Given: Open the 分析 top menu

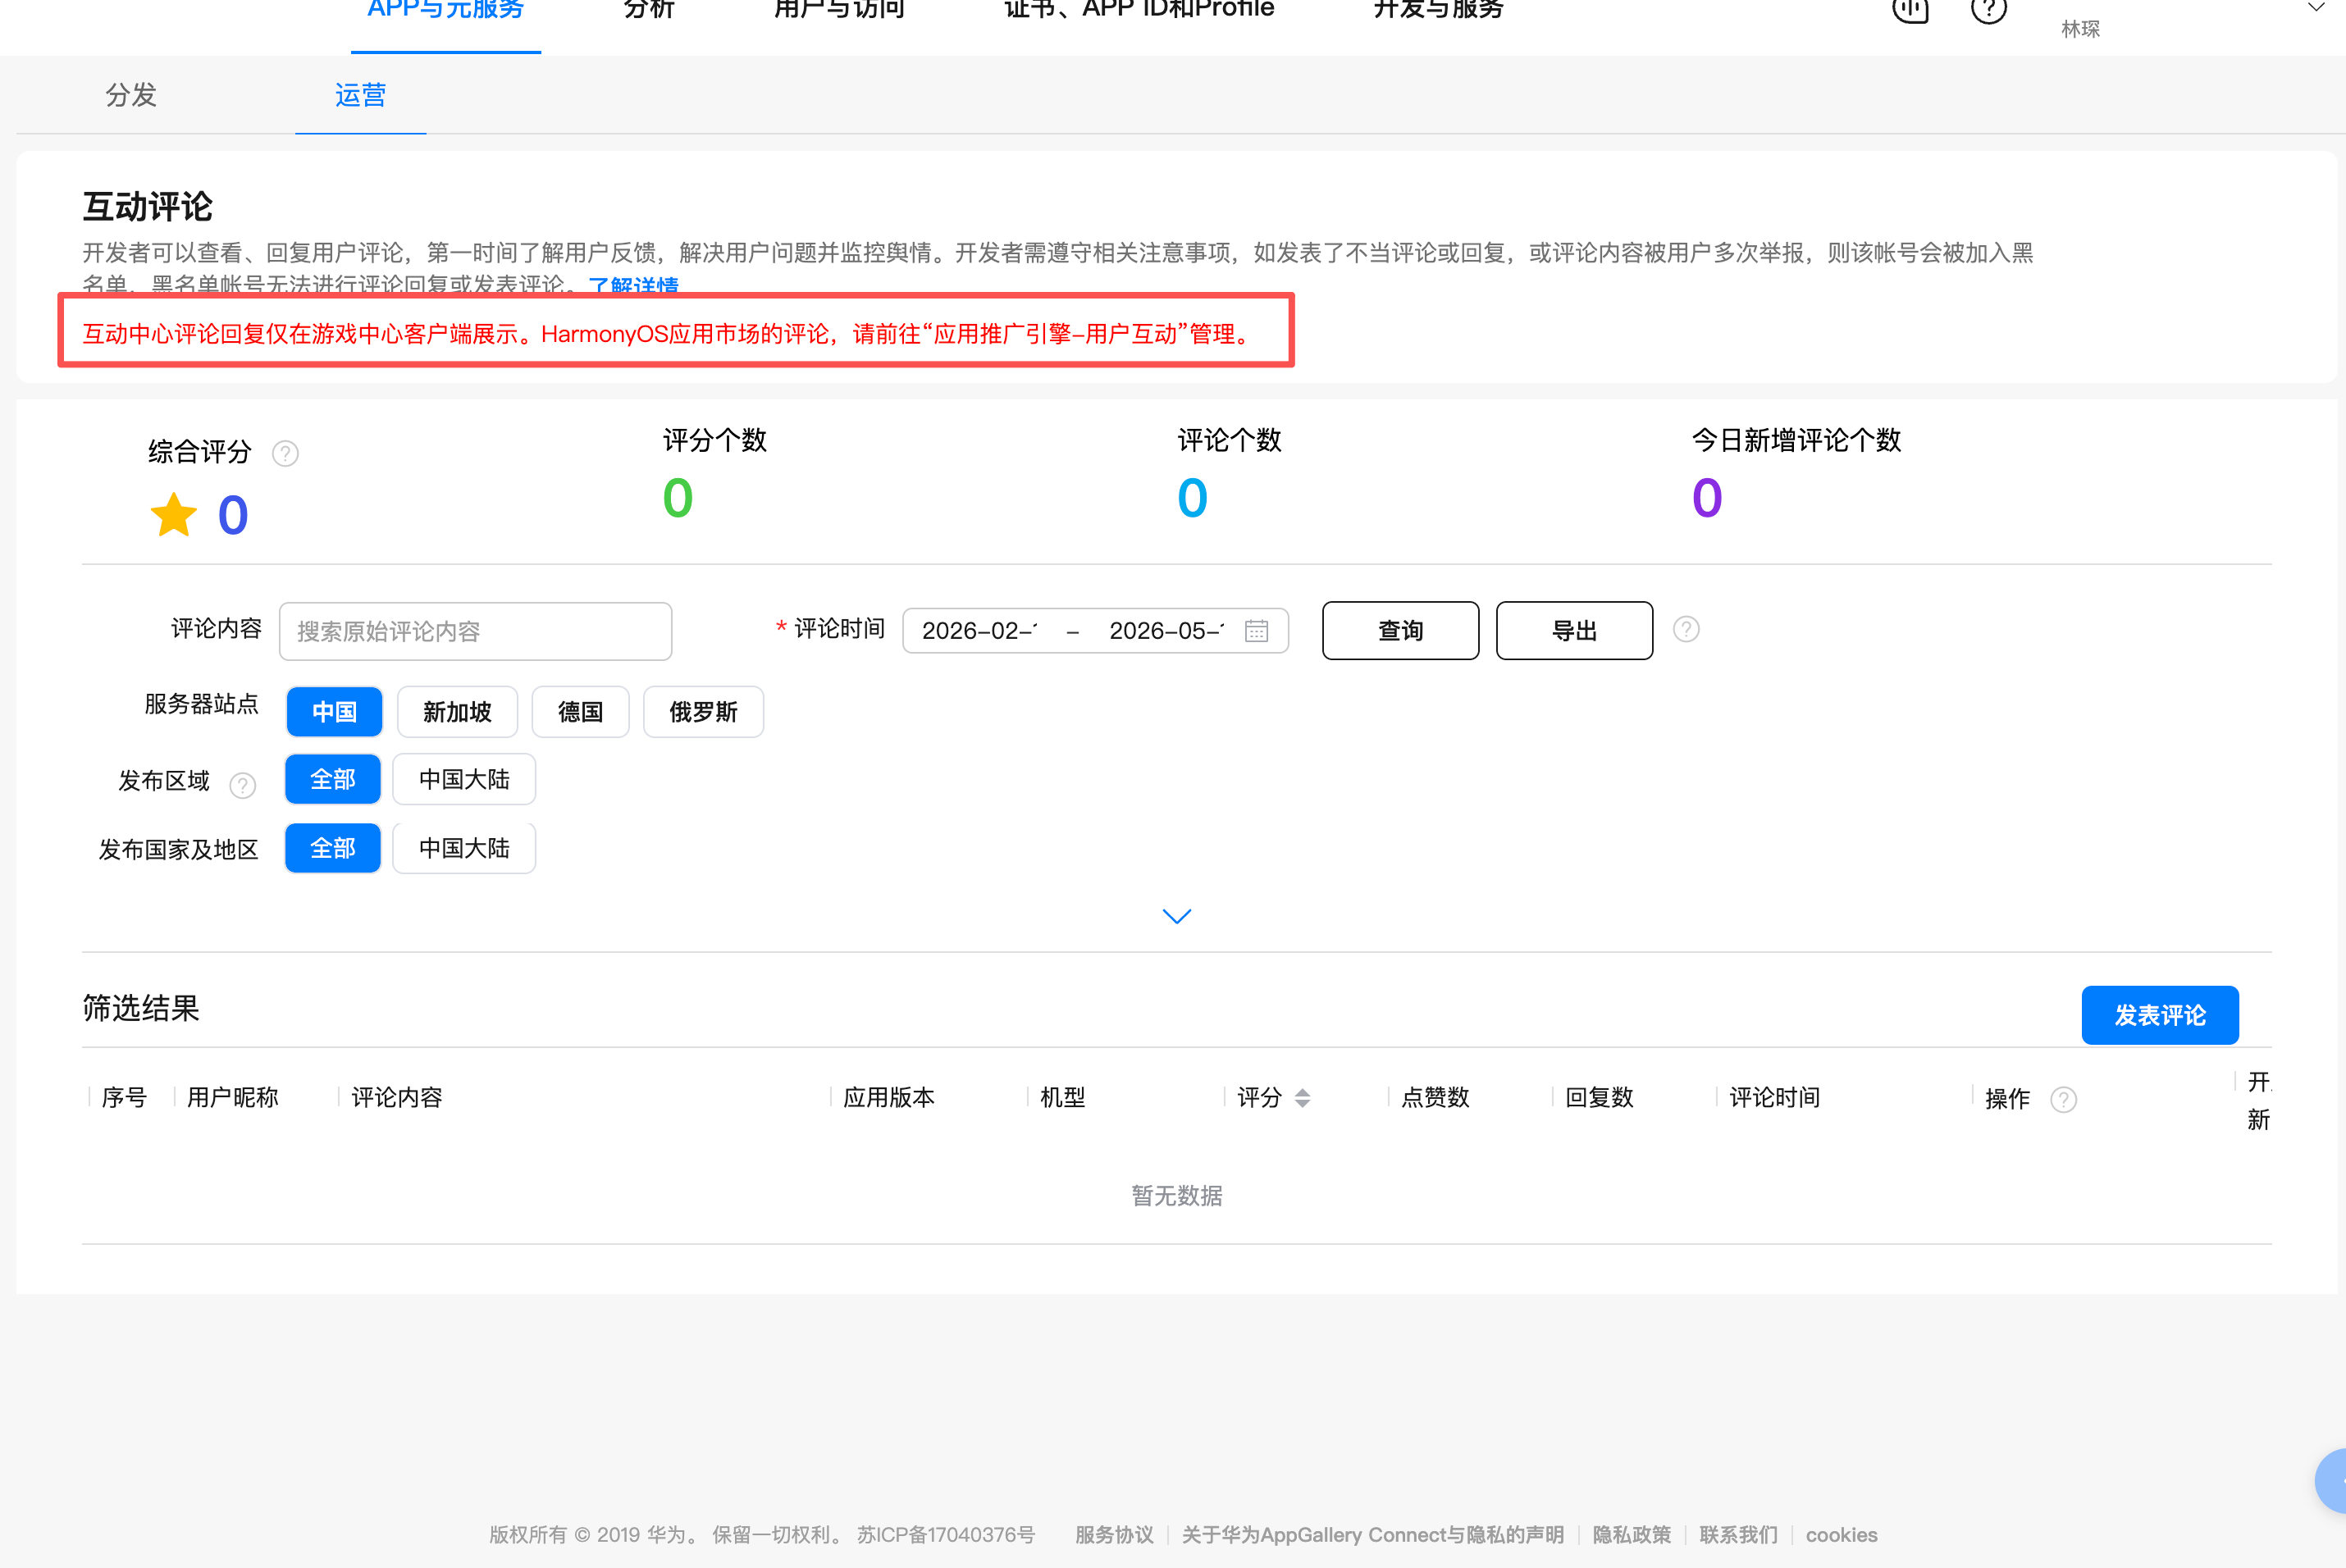Looking at the screenshot, I should [648, 10].
